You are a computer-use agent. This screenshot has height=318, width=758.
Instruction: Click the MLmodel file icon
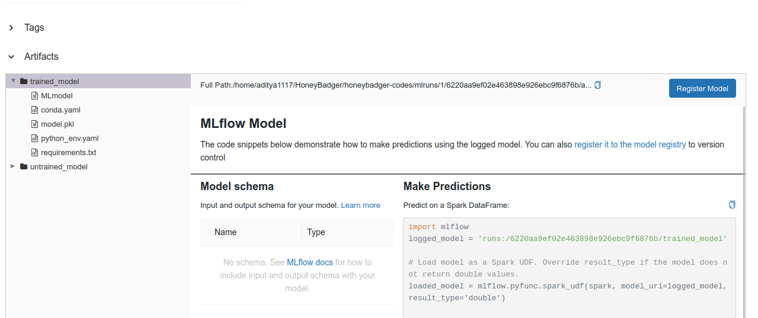[x=34, y=95]
